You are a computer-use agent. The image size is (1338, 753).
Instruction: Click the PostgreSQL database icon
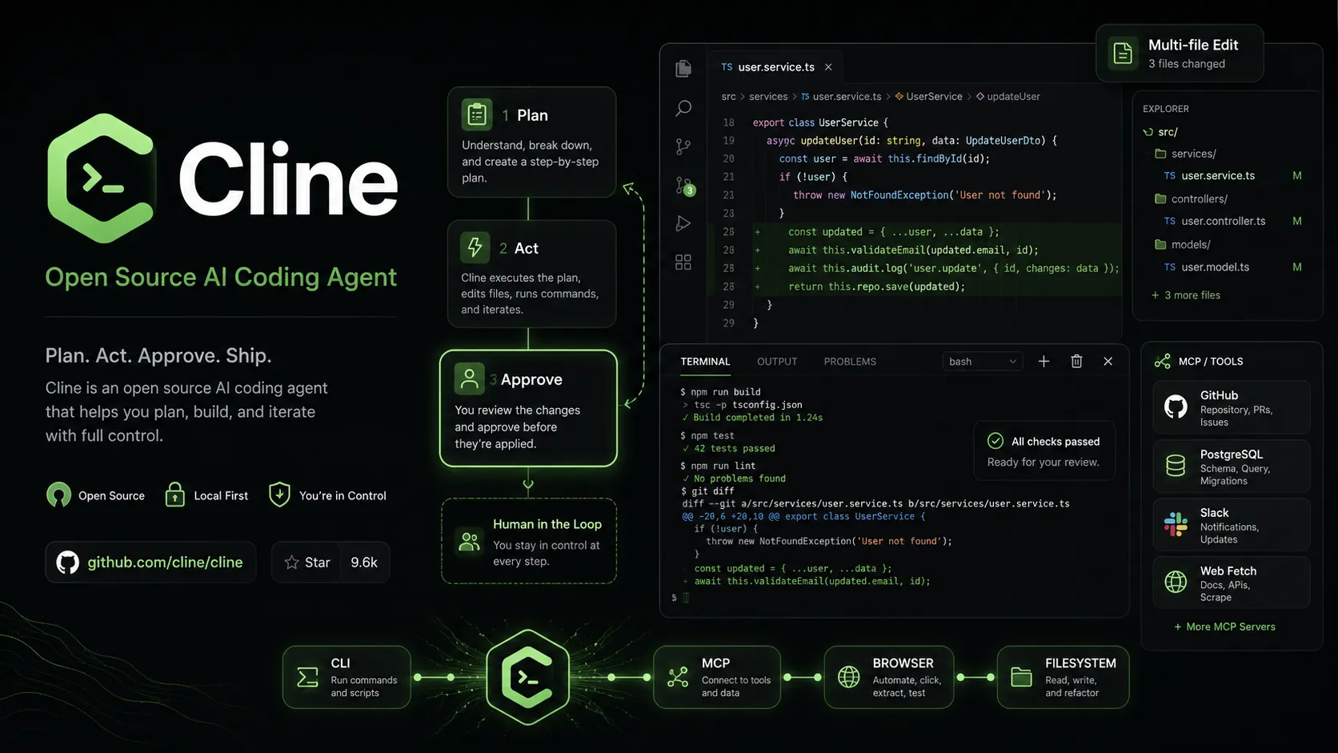[1176, 466]
